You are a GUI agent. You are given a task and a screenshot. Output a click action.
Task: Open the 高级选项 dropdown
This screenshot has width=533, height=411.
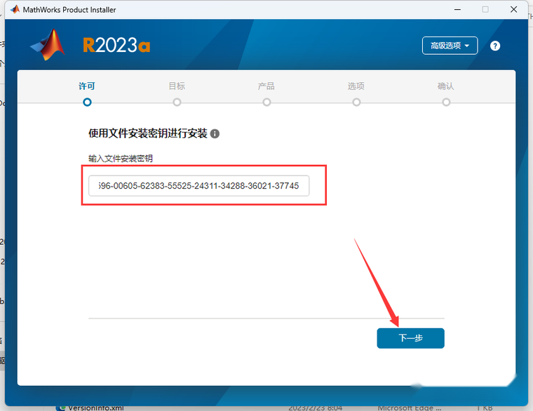tap(450, 46)
